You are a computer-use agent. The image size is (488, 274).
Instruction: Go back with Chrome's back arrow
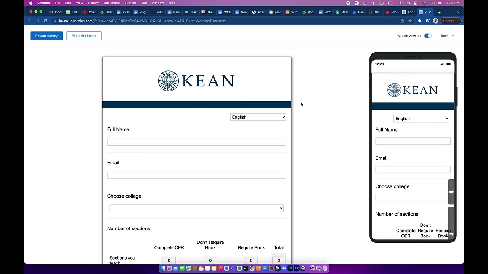pos(30,21)
